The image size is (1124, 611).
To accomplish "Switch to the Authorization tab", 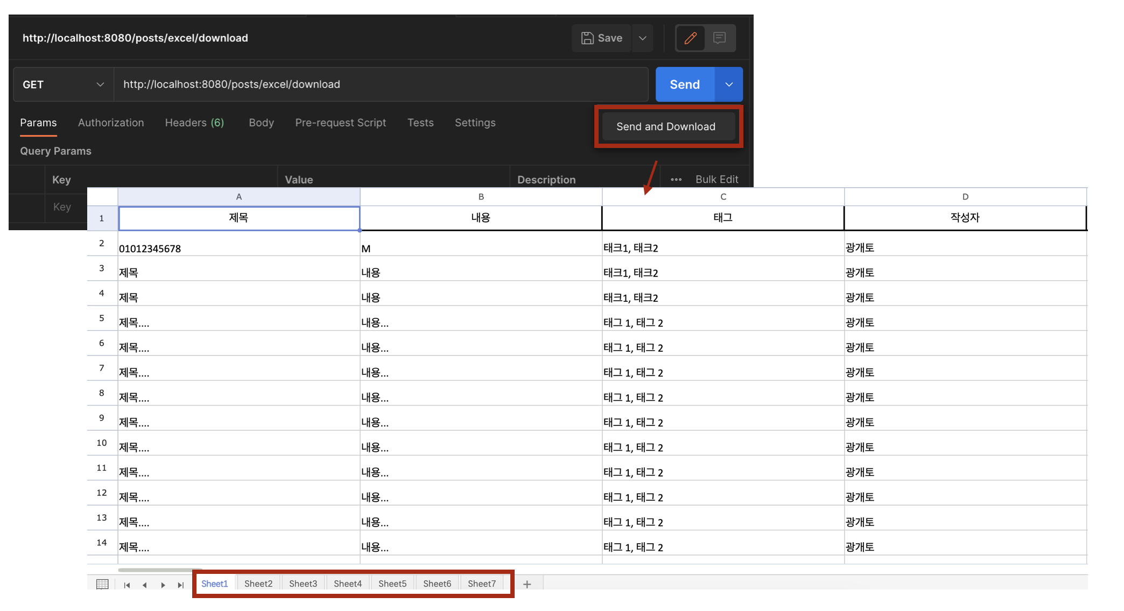I will pyautogui.click(x=111, y=123).
